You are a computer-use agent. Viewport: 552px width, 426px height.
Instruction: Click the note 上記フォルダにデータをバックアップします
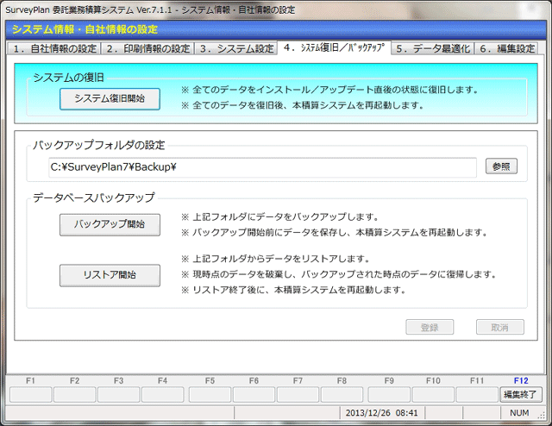click(280, 216)
